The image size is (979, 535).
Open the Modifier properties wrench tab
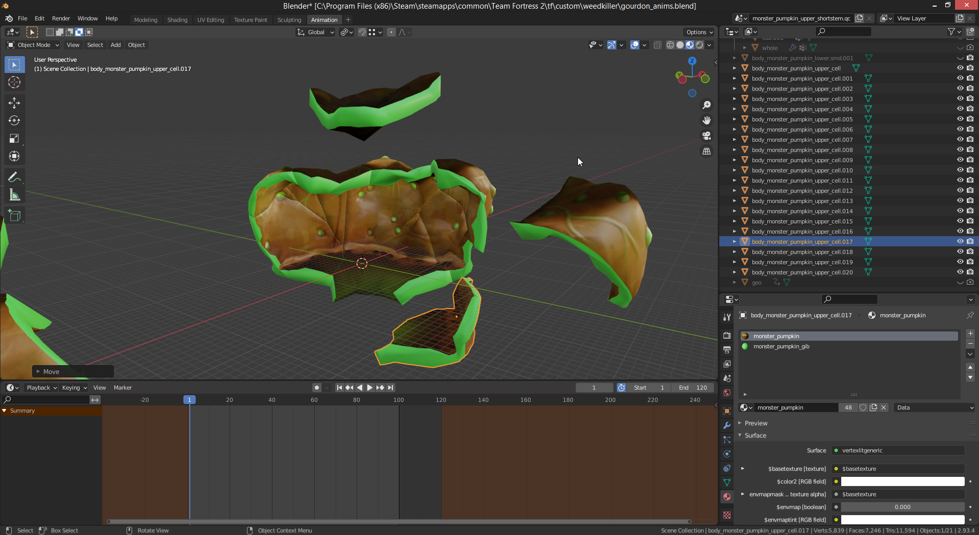click(727, 425)
